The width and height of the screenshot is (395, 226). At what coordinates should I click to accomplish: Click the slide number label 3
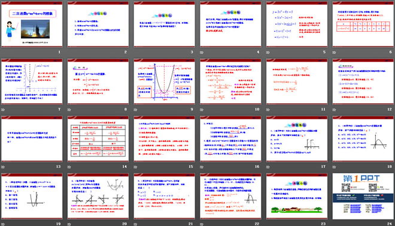(192, 52)
